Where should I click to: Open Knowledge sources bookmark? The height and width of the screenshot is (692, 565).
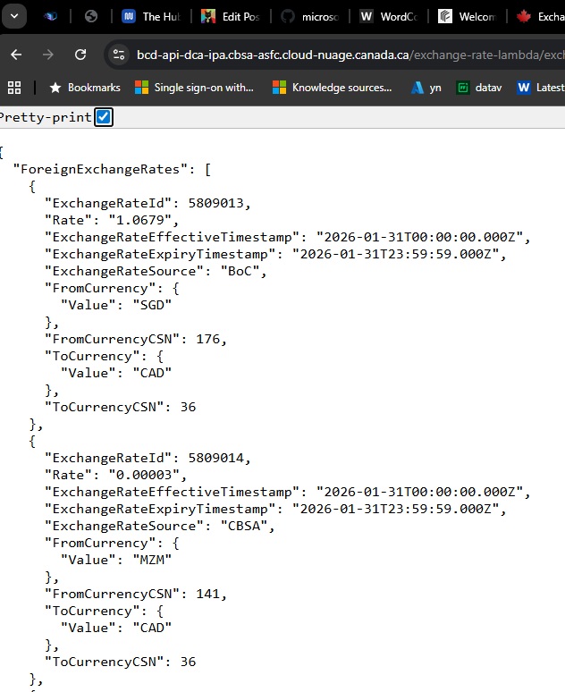(x=332, y=88)
